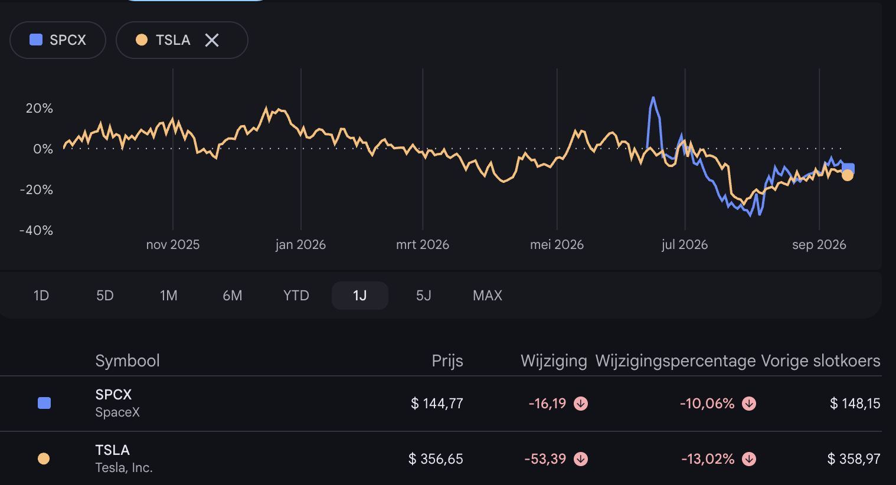The image size is (896, 485).
Task: Open the SPCX symbol in the table
Action: click(113, 395)
